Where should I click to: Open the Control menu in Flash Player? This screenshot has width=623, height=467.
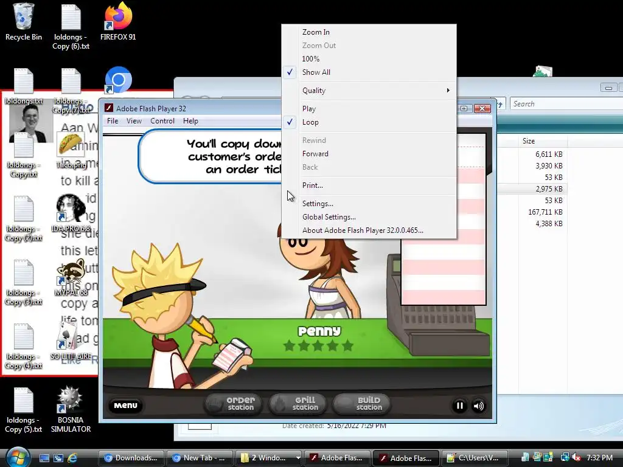pyautogui.click(x=162, y=121)
